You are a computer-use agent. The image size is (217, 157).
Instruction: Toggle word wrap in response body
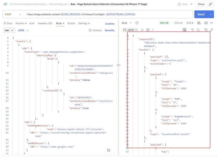[x=185, y=30]
